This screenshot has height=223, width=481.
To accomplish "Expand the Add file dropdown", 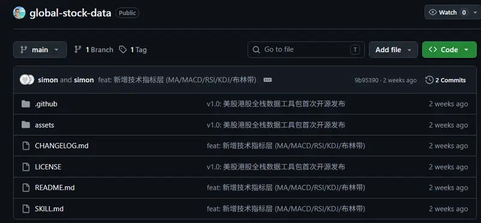I will (393, 50).
